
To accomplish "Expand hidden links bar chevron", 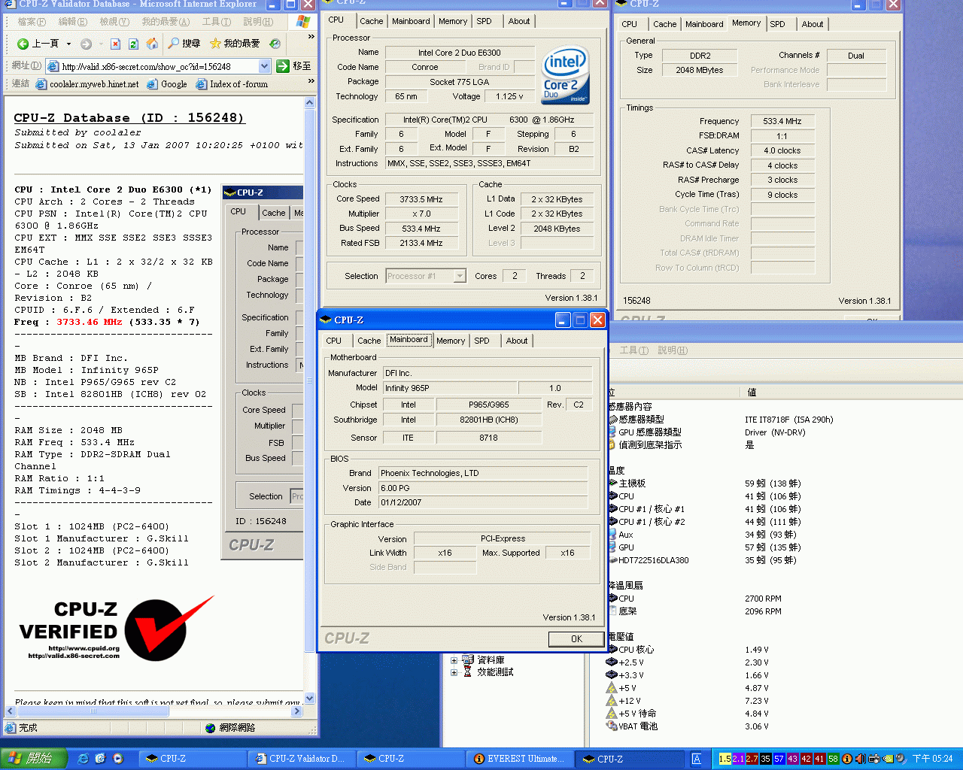I will pos(311,80).
